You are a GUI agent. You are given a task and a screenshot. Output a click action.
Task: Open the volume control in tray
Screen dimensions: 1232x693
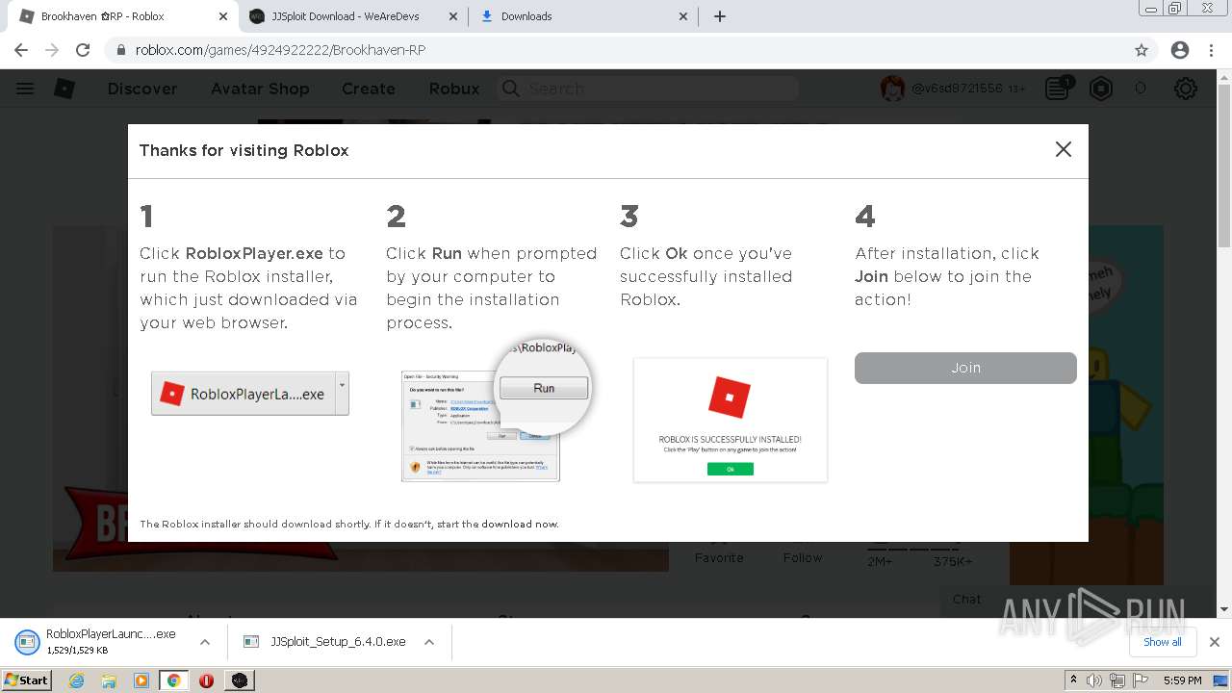point(1094,680)
